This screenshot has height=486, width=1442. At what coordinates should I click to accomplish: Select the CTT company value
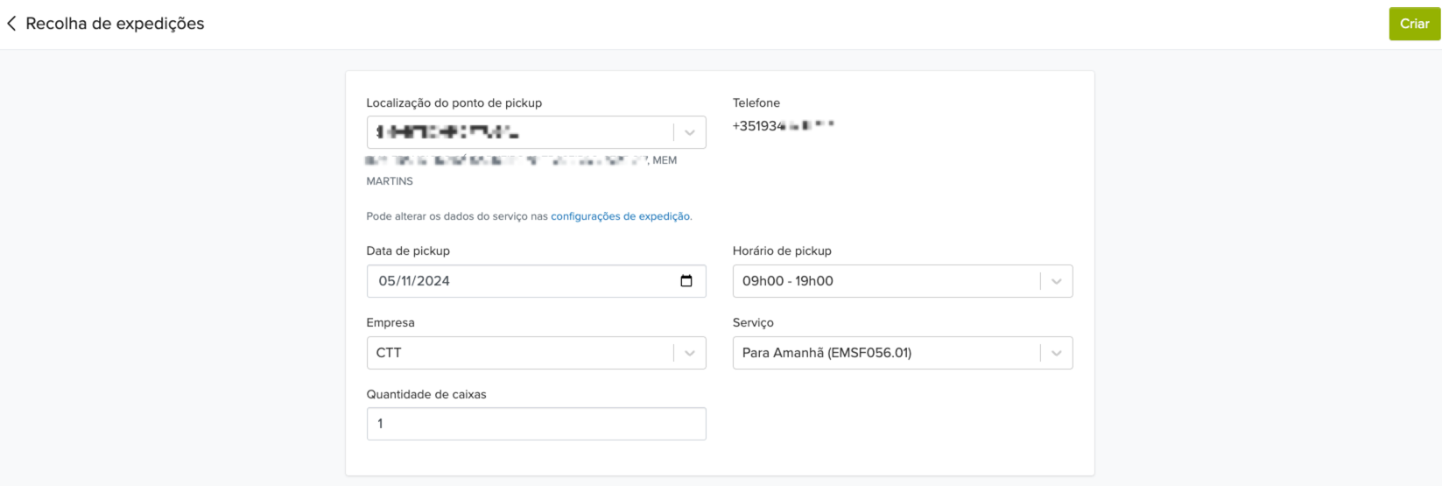[x=389, y=353]
